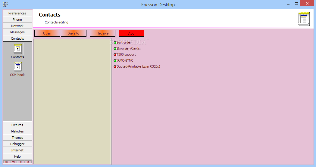The width and height of the screenshot is (316, 167).
Task: Open the Contacts icon in sidebar panel
Action: coord(17,49)
